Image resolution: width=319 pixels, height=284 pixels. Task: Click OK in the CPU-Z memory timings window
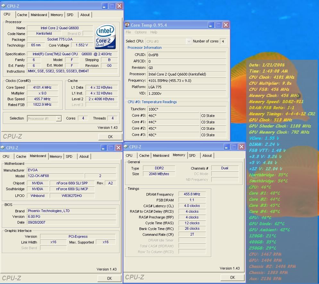232,277
